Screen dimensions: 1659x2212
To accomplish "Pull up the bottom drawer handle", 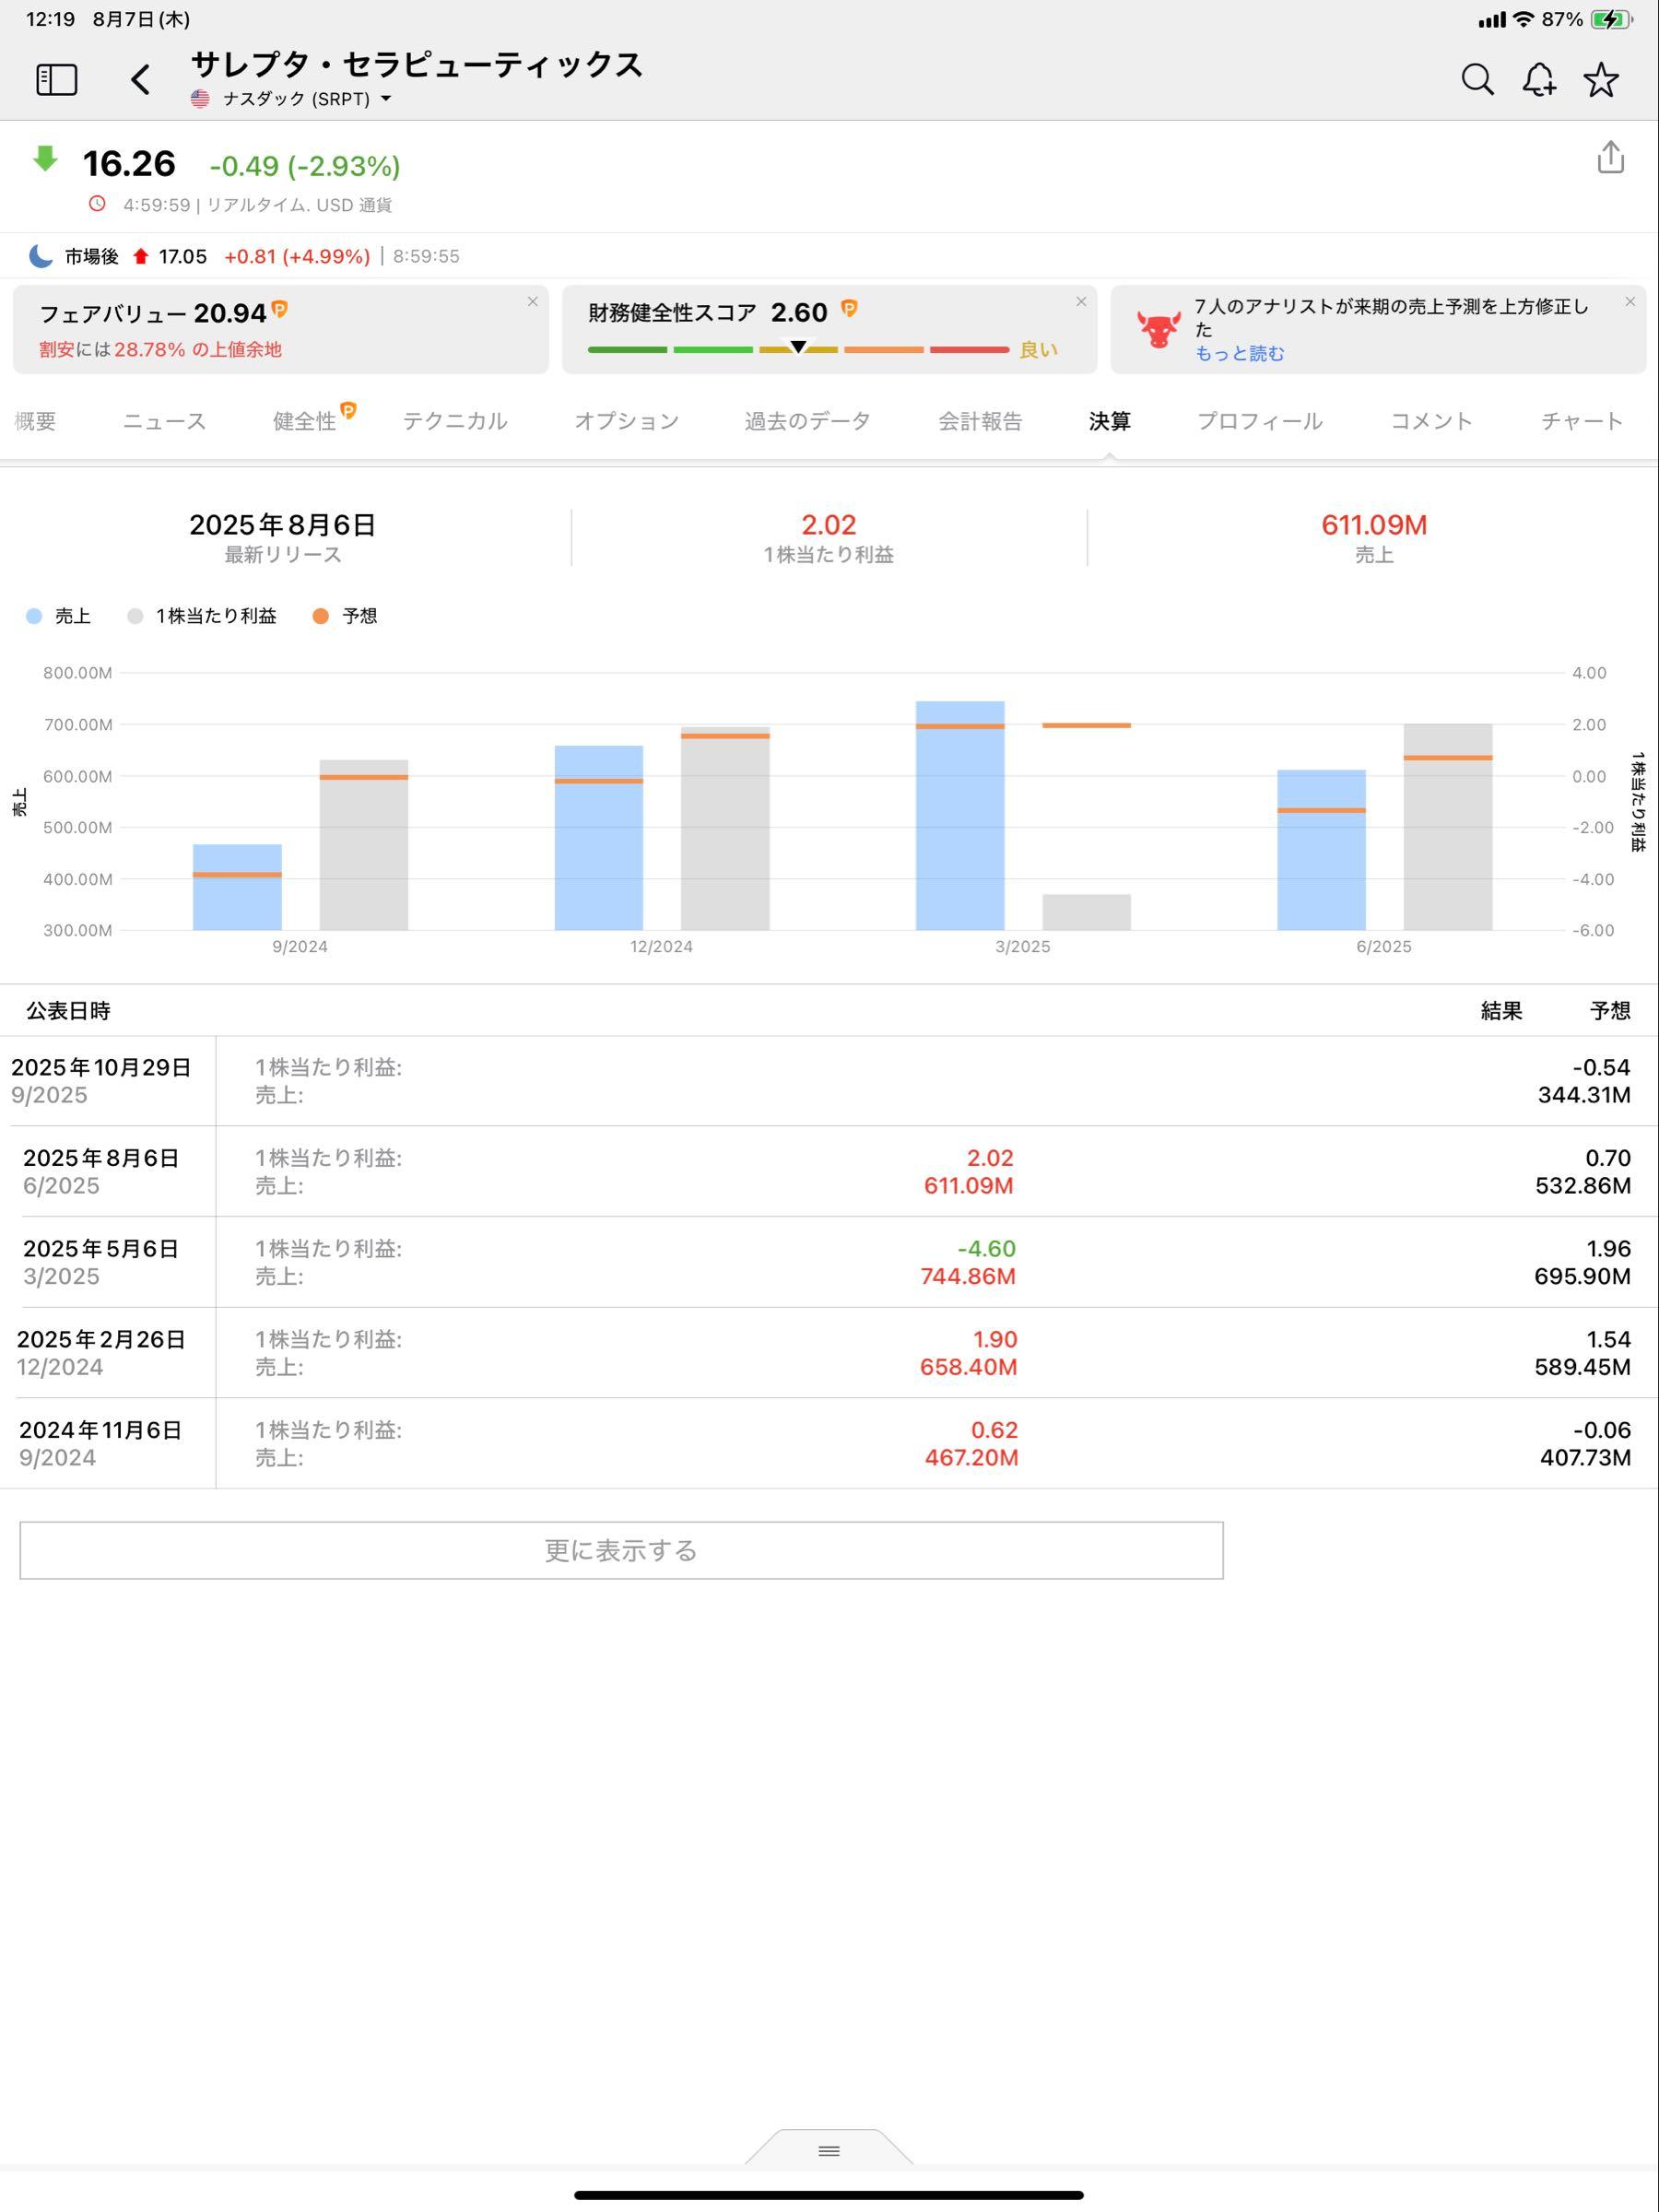I will click(x=829, y=2151).
